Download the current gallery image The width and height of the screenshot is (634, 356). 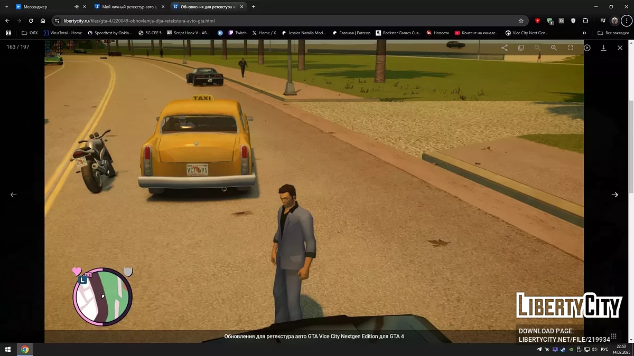click(x=603, y=47)
